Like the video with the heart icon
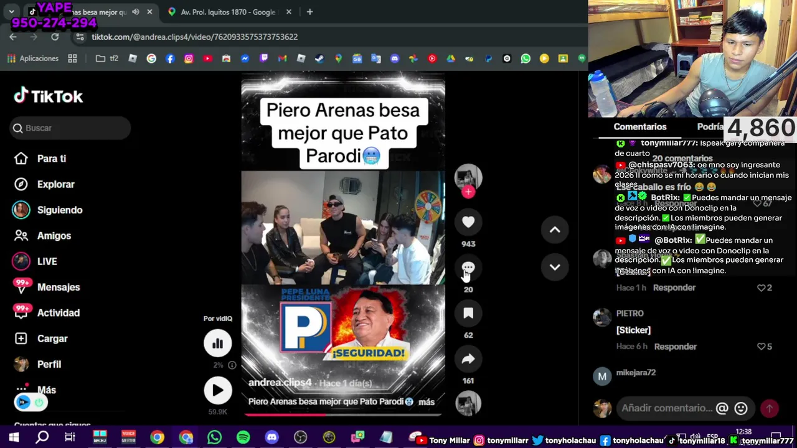The image size is (797, 448). [468, 222]
